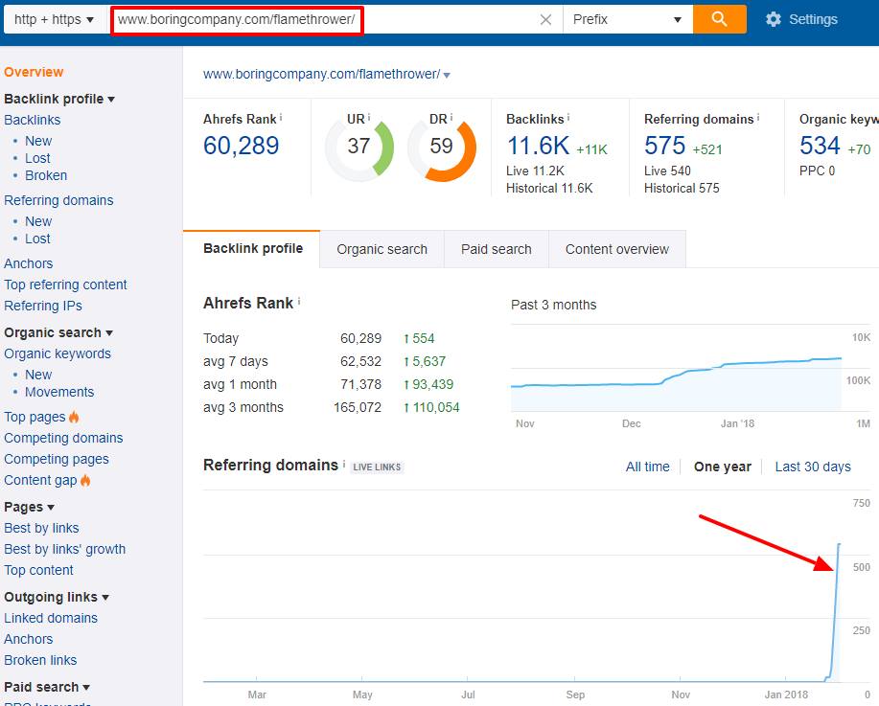Select the Last 30 days range
The width and height of the screenshot is (879, 706).
pyautogui.click(x=812, y=467)
